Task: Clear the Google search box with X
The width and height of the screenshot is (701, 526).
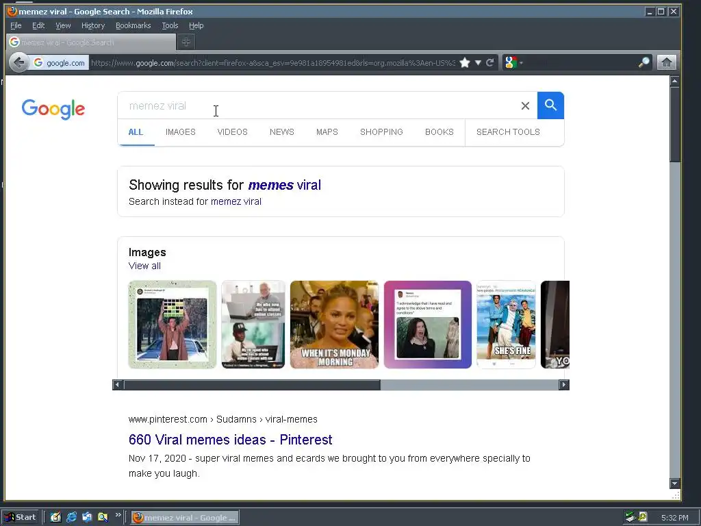Action: point(525,105)
